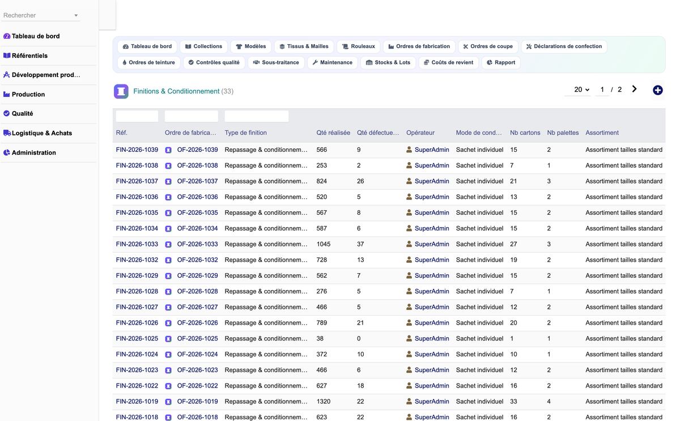
Task: Click order icon beside OF-2026-1024
Action: click(x=168, y=355)
